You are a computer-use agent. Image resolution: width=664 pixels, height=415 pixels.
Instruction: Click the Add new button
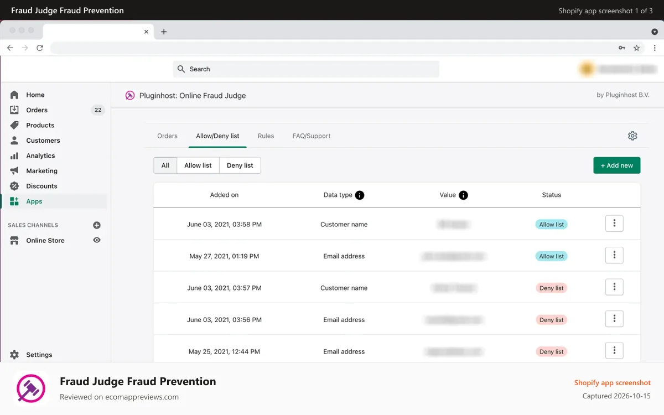617,165
